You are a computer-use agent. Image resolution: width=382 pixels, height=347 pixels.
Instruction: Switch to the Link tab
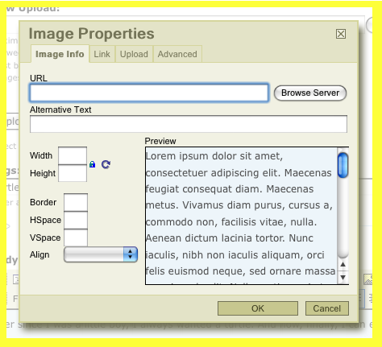tap(102, 54)
